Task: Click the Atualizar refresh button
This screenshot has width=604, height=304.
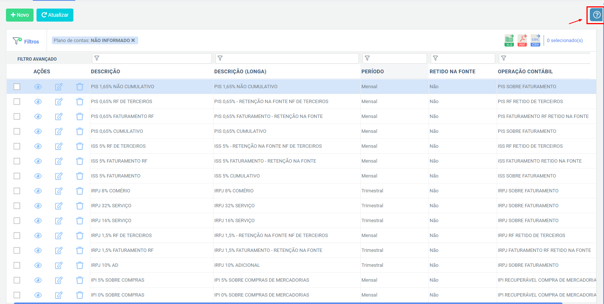Action: 55,15
